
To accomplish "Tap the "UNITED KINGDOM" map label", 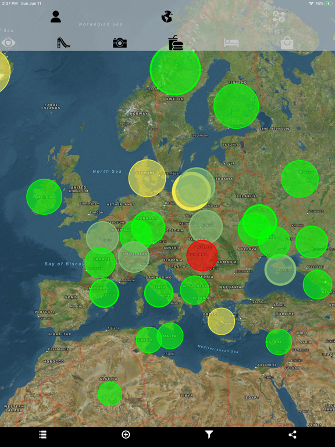I will point(79,189).
